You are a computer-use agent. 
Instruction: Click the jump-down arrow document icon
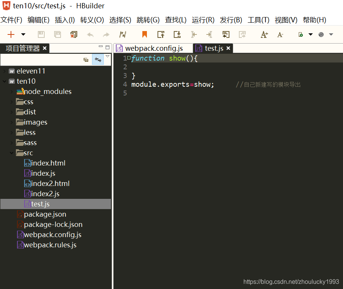coord(177,34)
